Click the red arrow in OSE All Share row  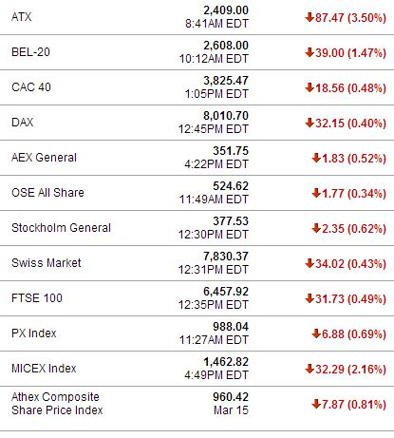tap(316, 193)
